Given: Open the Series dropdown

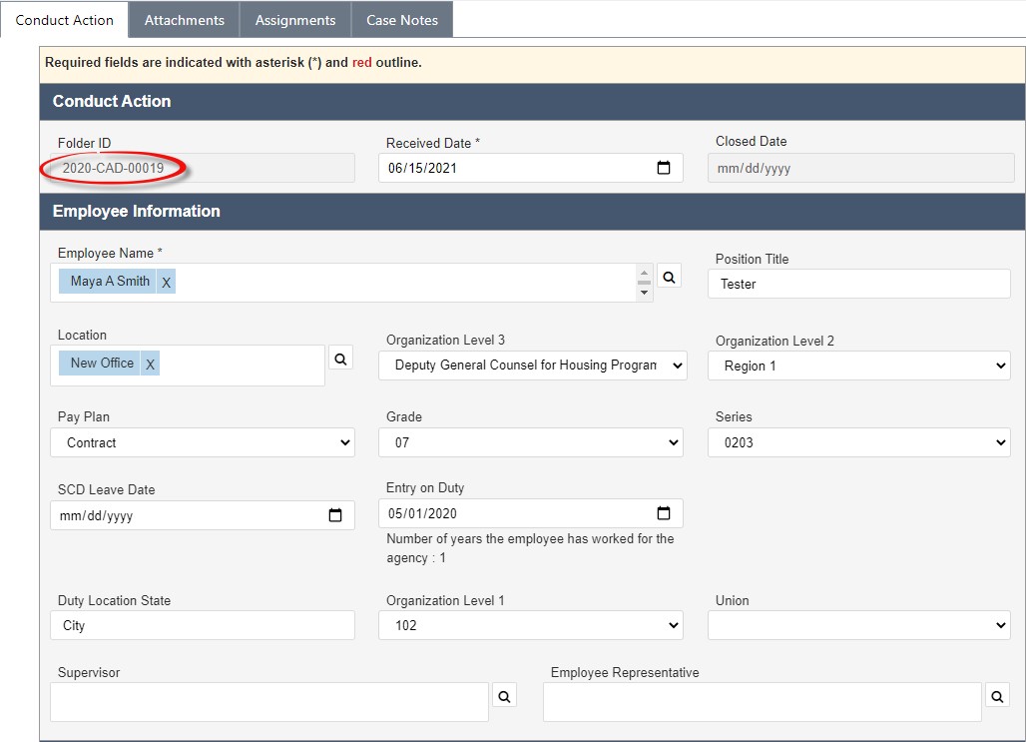Looking at the screenshot, I should 859,442.
